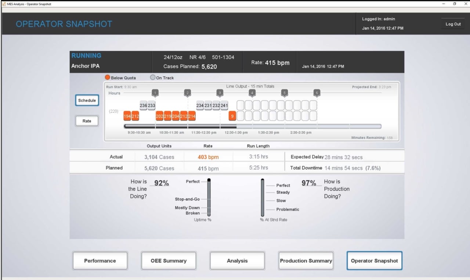
Task: Open the Production Summary screen
Action: (x=306, y=261)
